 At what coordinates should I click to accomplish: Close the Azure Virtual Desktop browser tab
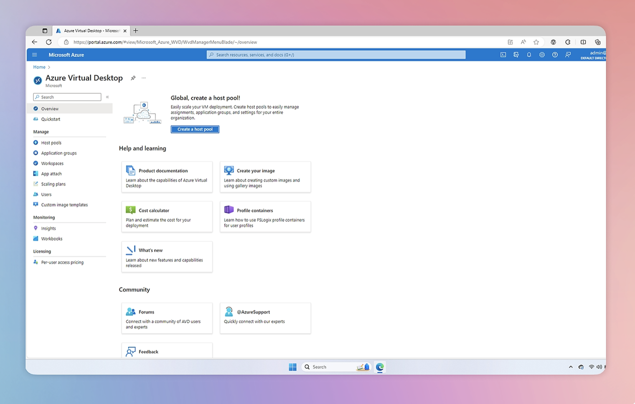click(125, 31)
